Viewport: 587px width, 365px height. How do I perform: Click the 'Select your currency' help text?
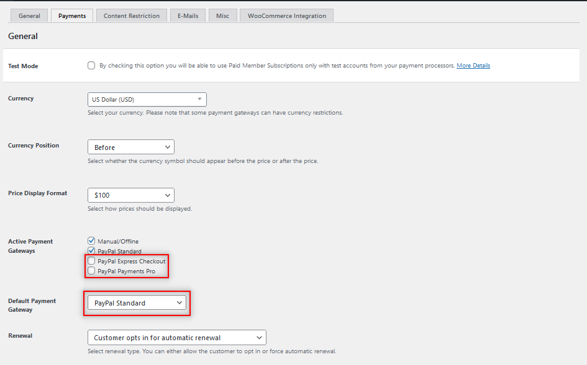(216, 112)
